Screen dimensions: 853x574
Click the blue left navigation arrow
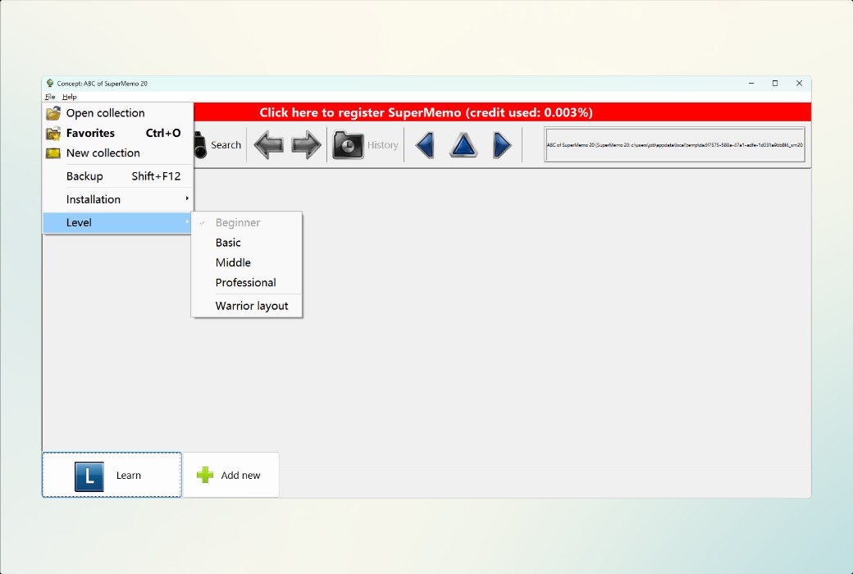pos(424,144)
